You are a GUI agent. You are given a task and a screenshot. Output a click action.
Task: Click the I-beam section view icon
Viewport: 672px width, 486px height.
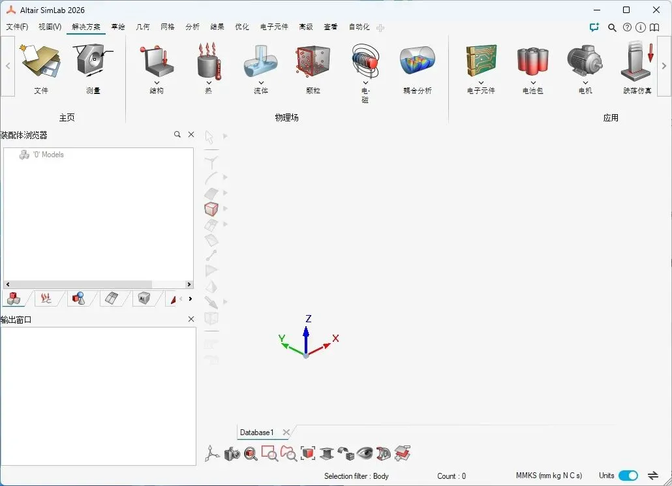tap(327, 453)
